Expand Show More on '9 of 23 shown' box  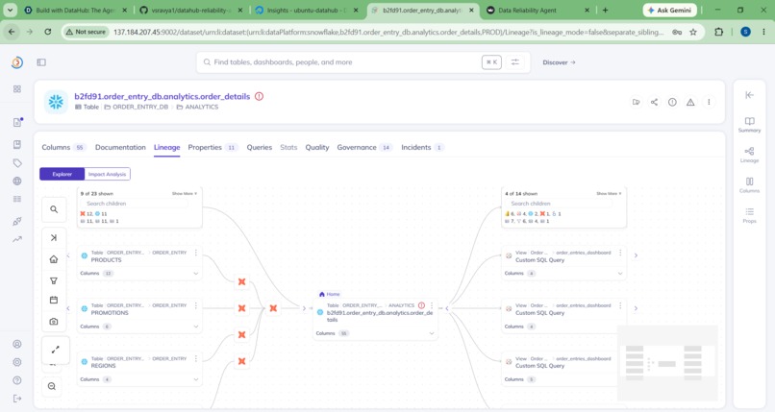point(185,193)
